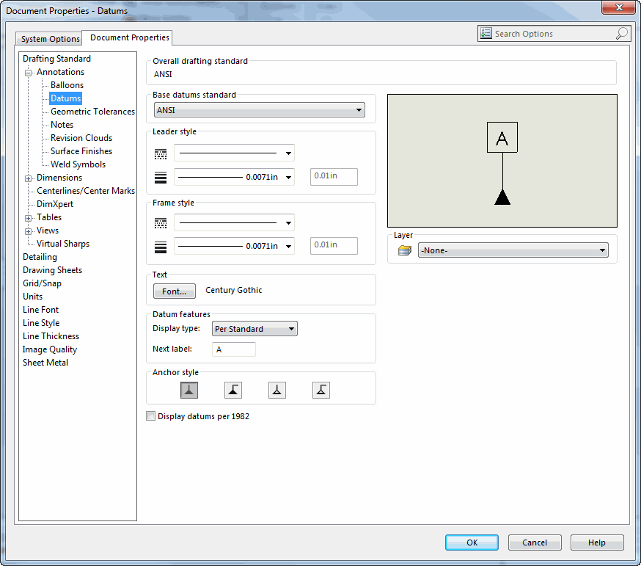This screenshot has height=566, width=641.
Task: Select Centerlines/Center Marks item
Action: [86, 191]
